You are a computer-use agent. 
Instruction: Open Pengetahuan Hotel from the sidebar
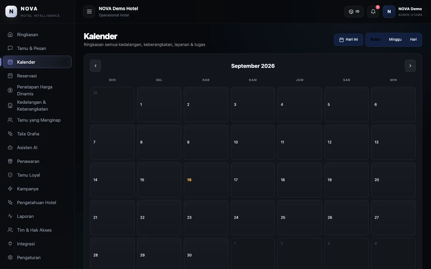coord(37,203)
